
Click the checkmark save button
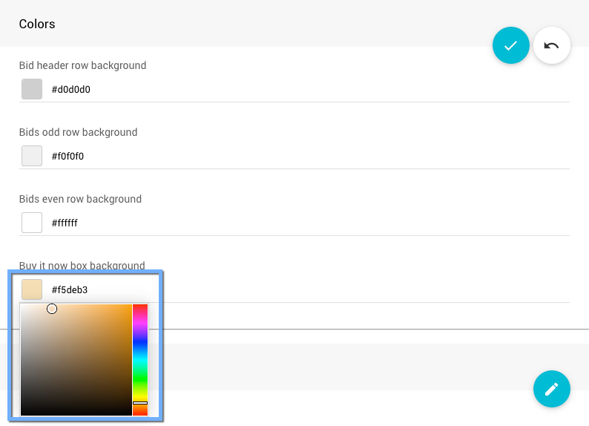pyautogui.click(x=510, y=45)
